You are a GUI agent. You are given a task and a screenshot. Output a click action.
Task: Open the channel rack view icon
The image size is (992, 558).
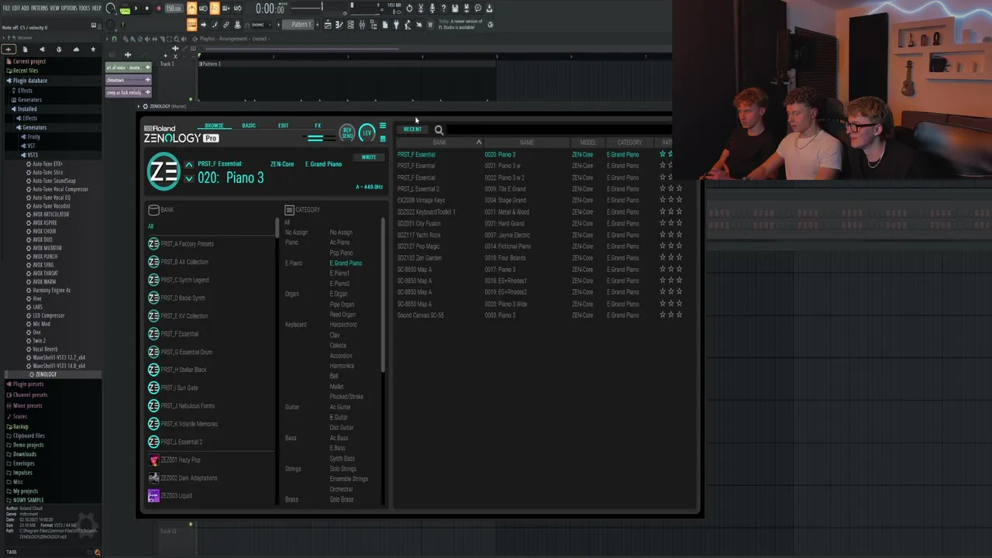click(350, 24)
